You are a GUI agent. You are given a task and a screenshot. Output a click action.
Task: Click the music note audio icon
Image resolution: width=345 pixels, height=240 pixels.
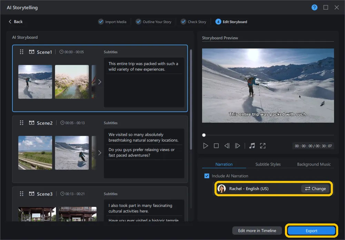(x=252, y=146)
